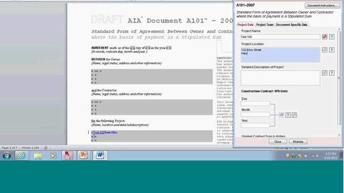Switch to the AIA Contract Documents taskbar app
344x193 pixels.
point(69,155)
